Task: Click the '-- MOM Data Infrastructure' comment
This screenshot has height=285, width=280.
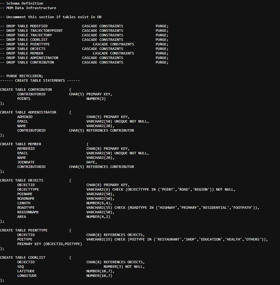Action: click(x=28, y=8)
